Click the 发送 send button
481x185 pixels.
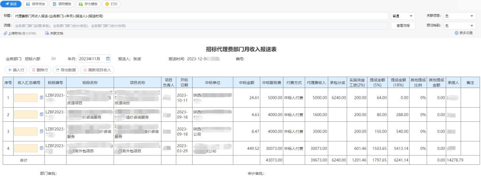pyautogui.click(x=11, y=4)
